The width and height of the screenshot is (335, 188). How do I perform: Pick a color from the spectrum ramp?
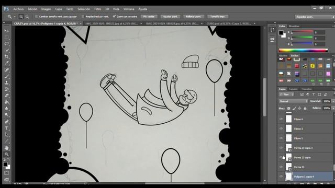tap(303, 51)
